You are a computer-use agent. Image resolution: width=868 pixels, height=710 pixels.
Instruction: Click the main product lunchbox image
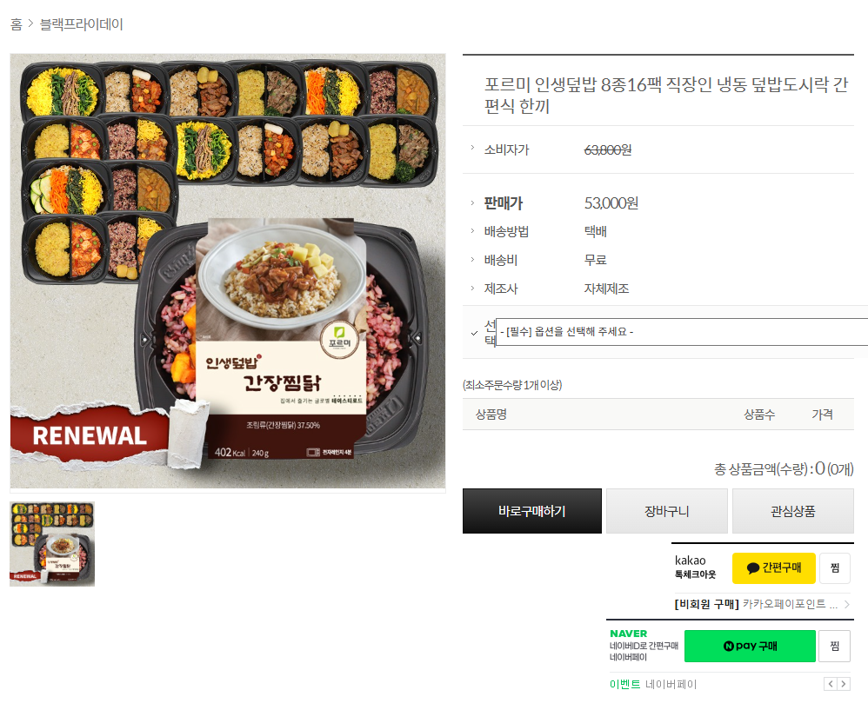(x=228, y=271)
